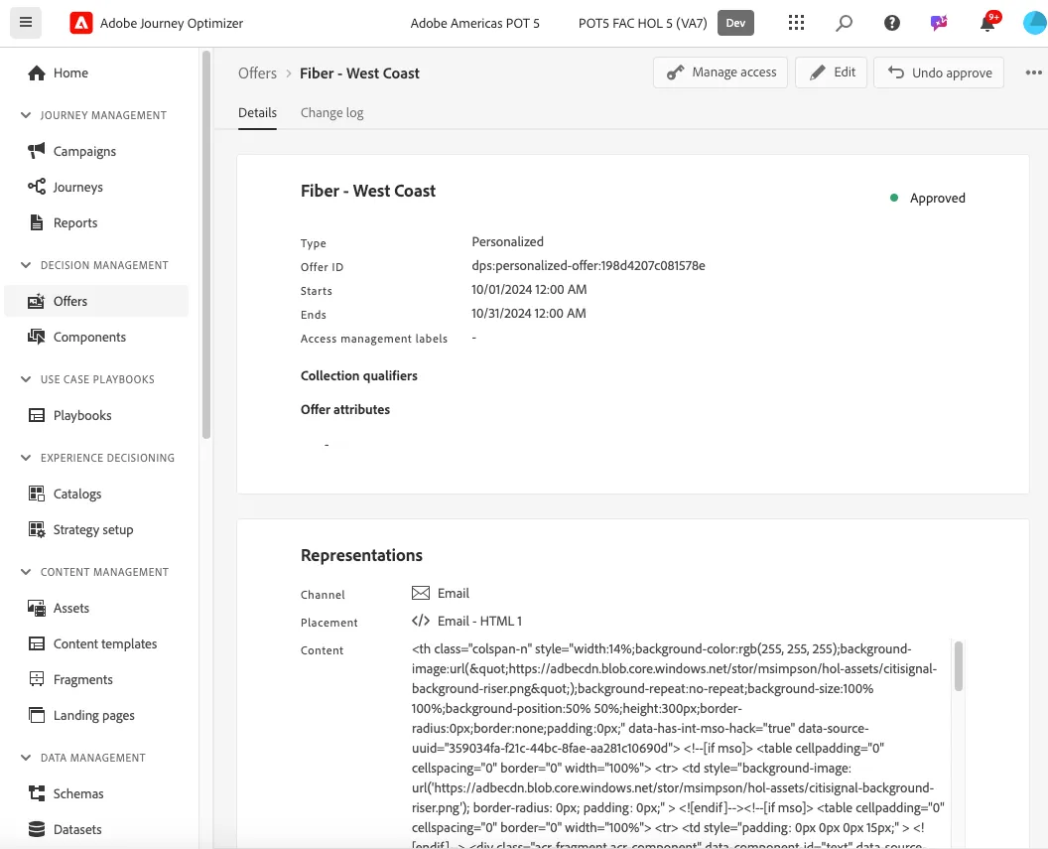Open the AI assistant chat icon
The height and width of the screenshot is (849, 1048).
tap(939, 23)
